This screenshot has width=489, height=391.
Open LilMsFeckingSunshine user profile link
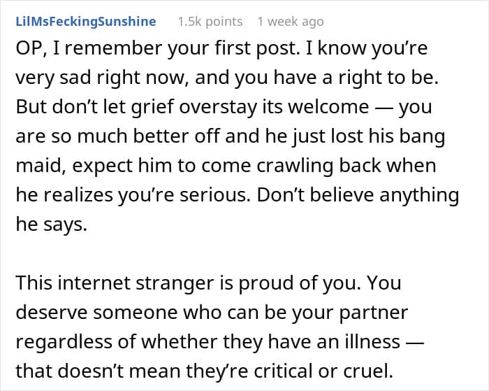(x=86, y=22)
